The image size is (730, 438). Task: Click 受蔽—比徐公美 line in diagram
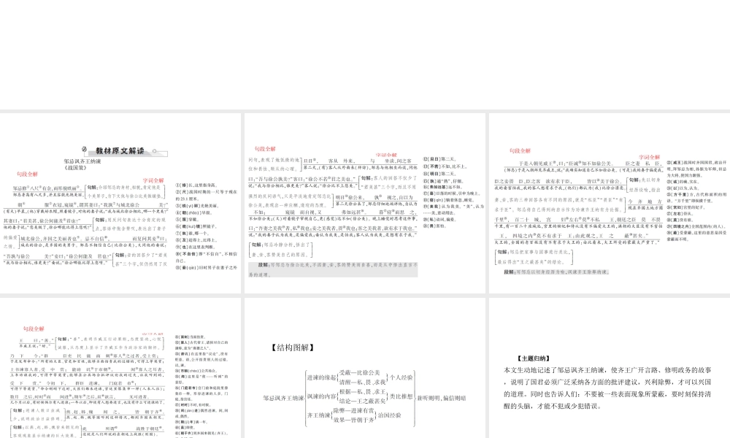point(359,373)
